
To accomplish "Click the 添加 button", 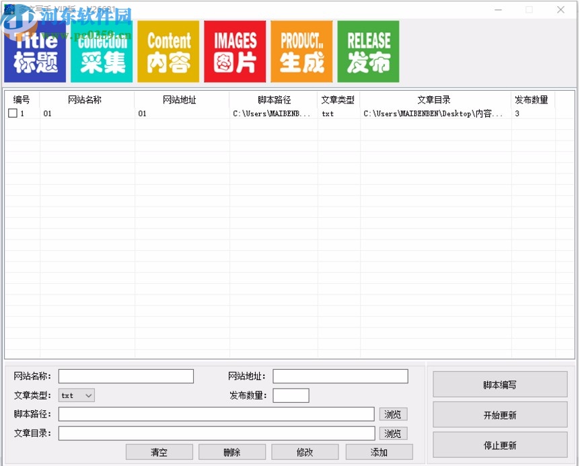I will [x=379, y=452].
